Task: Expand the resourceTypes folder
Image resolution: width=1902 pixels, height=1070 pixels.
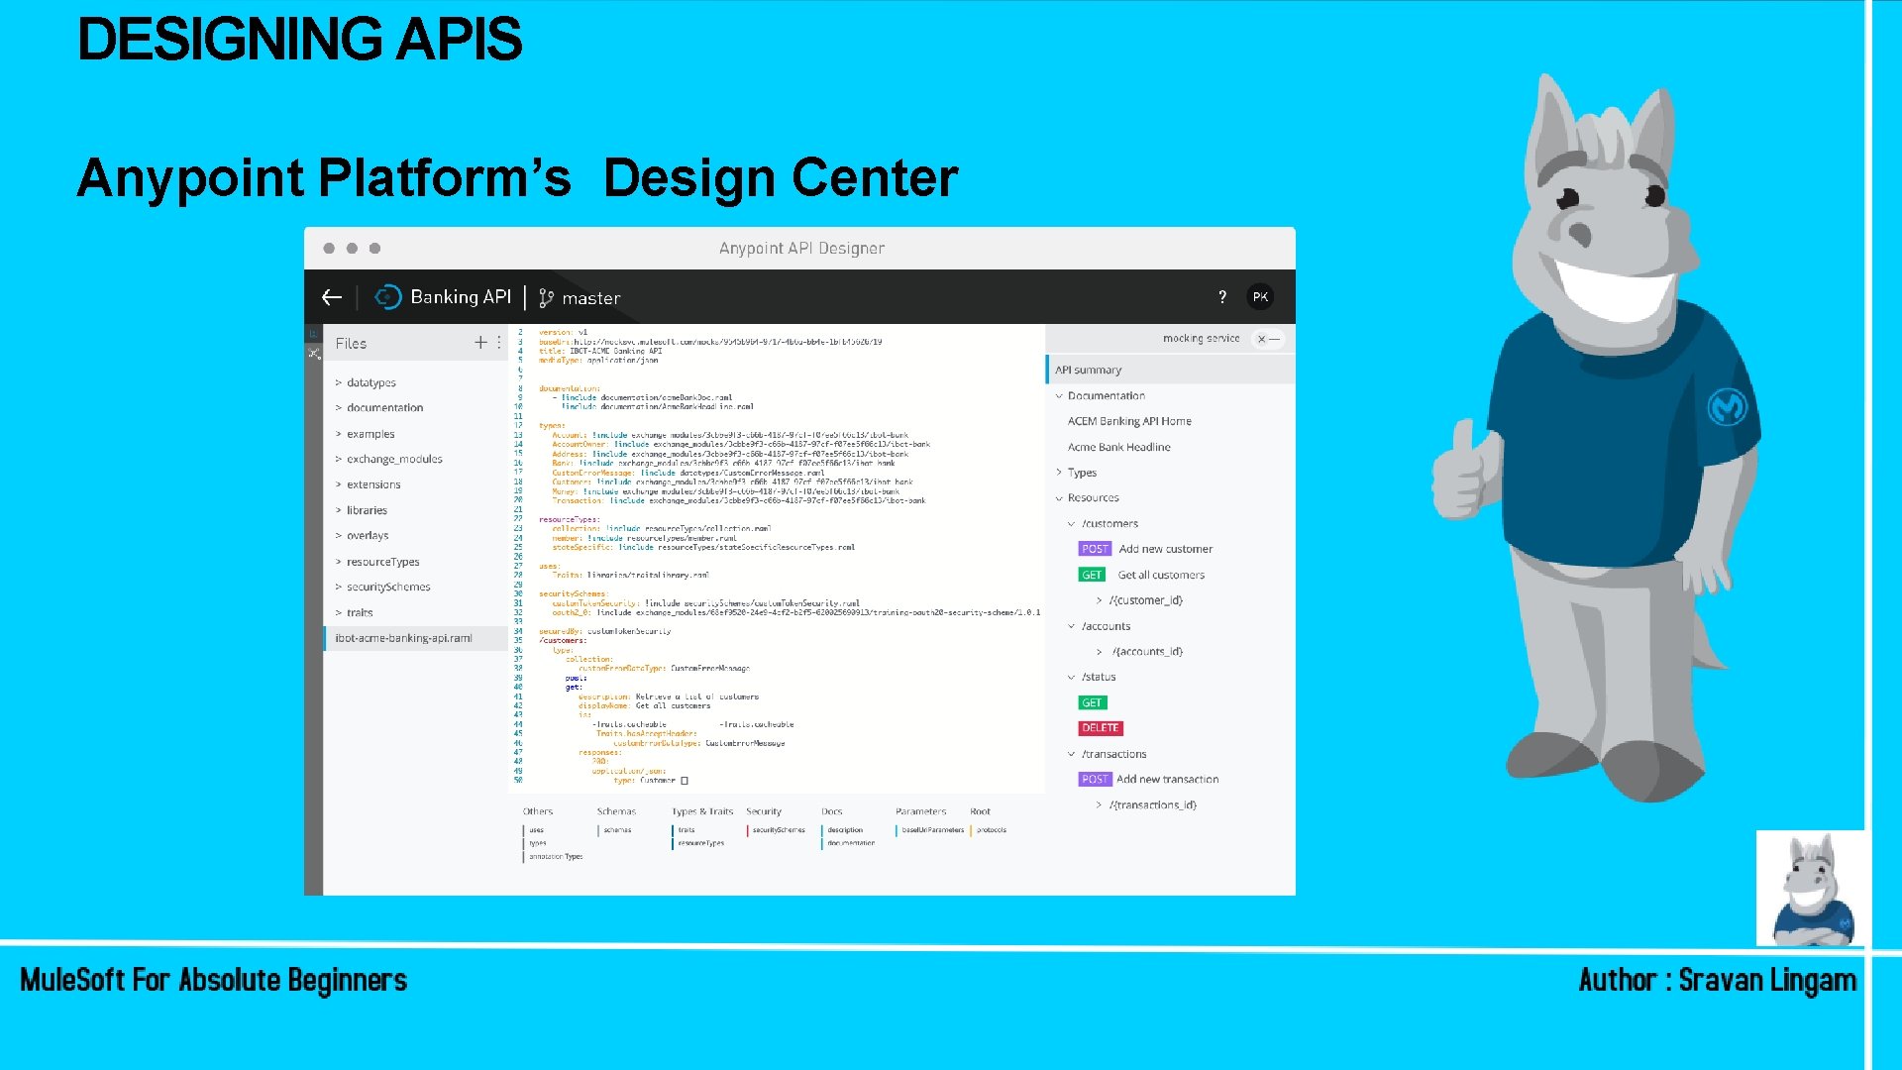Action: [377, 562]
